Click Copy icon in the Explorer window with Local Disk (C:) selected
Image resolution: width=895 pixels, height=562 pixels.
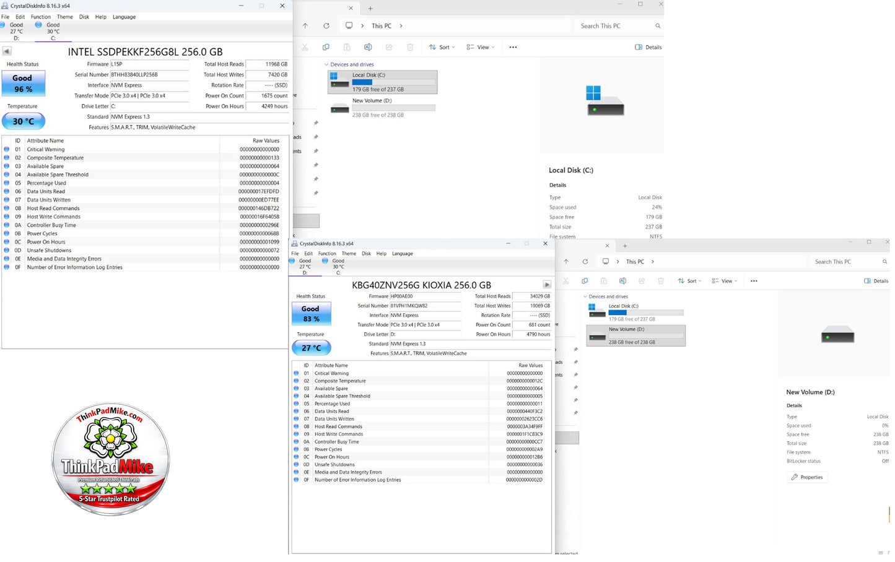pos(326,47)
